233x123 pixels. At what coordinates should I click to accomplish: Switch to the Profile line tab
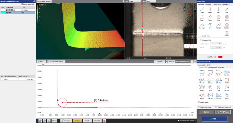(x=201, y=5)
